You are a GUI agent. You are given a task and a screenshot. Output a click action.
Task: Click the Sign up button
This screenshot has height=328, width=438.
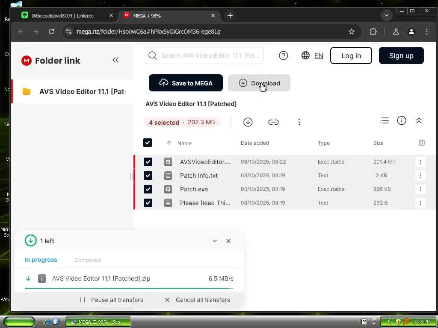pos(401,56)
